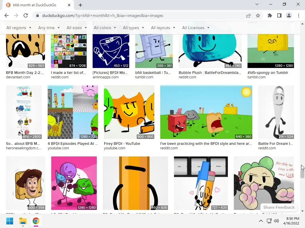This screenshot has height=228, width=305.
Task: Open the 860 × 630 orange Pencil image
Action: pyautogui.click(x=135, y=183)
